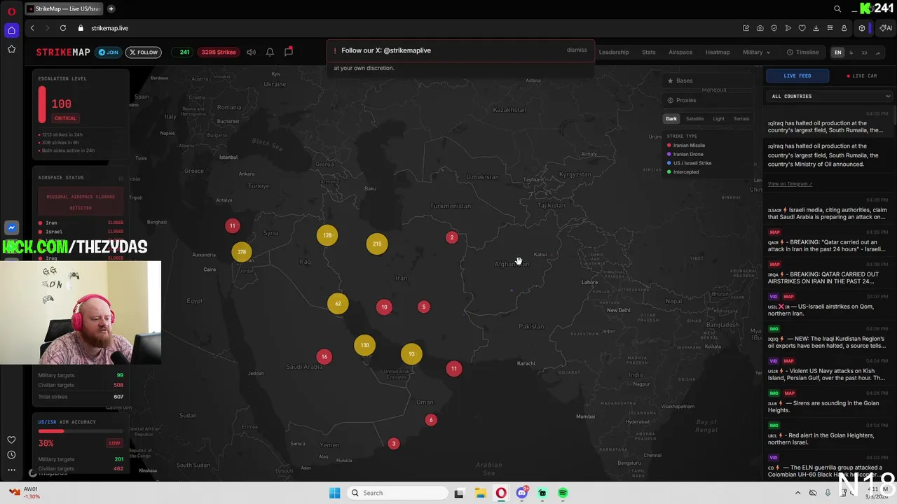Click the yellow 215 strike cluster marker
Viewport: 897px width, 504px height.
377,244
